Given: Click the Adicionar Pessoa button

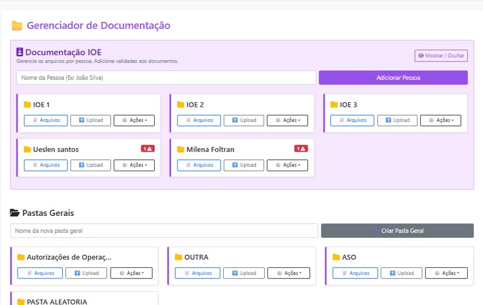Looking at the screenshot, I should (x=393, y=77).
